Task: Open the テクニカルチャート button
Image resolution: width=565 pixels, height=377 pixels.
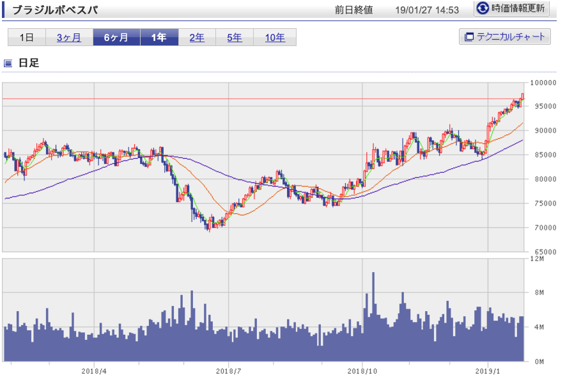Action: (504, 37)
